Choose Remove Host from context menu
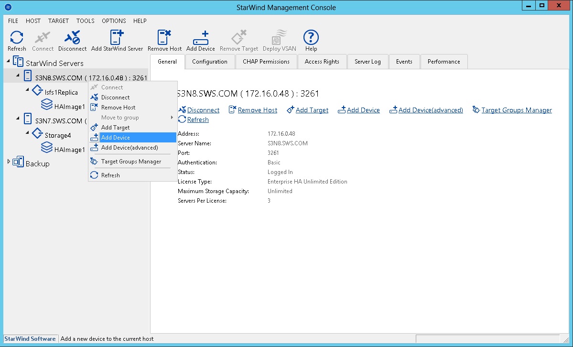The width and height of the screenshot is (573, 347). coord(133,107)
